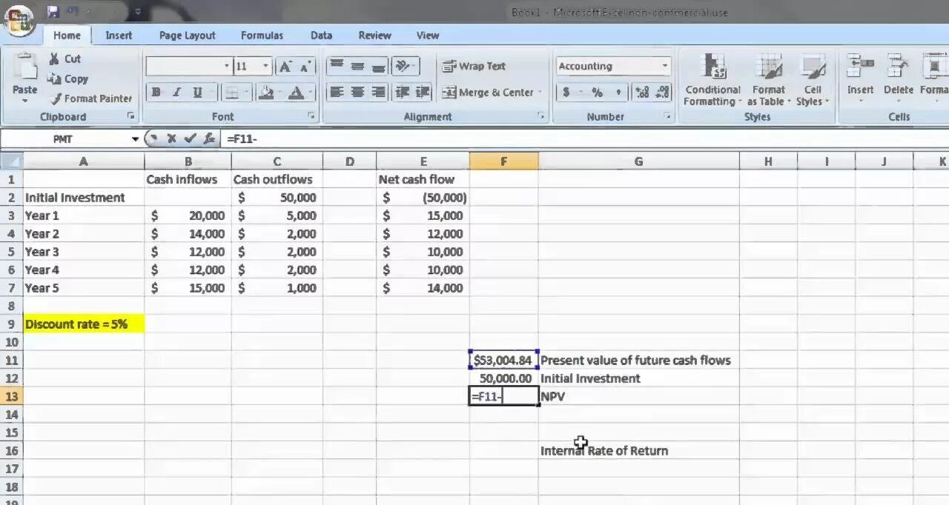Screen dimensions: 949x505
Task: Apply percent style
Action: [597, 93]
